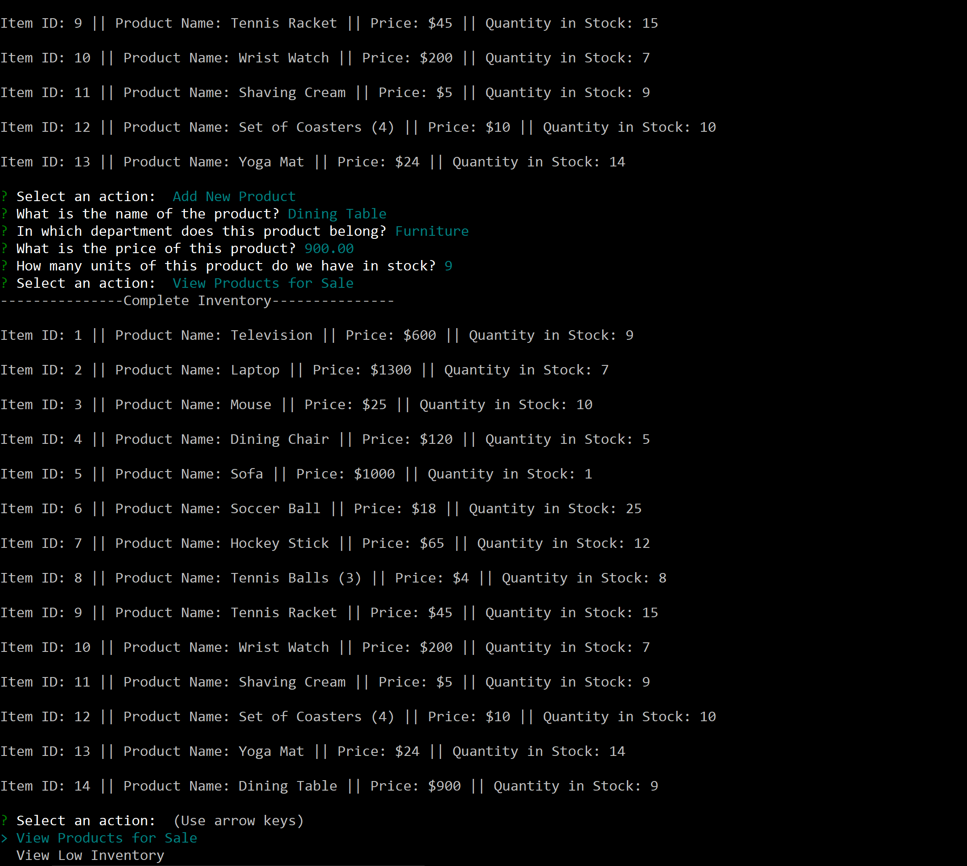The width and height of the screenshot is (967, 866).
Task: Click 'Price: $120' in the Dining Chair row
Action: (408, 439)
